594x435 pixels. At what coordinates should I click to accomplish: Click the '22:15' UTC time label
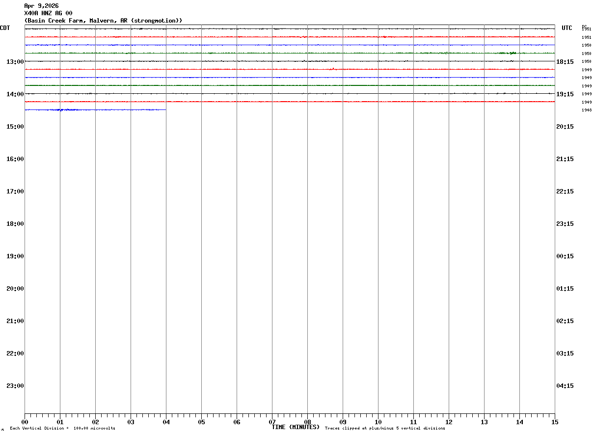(x=565, y=191)
